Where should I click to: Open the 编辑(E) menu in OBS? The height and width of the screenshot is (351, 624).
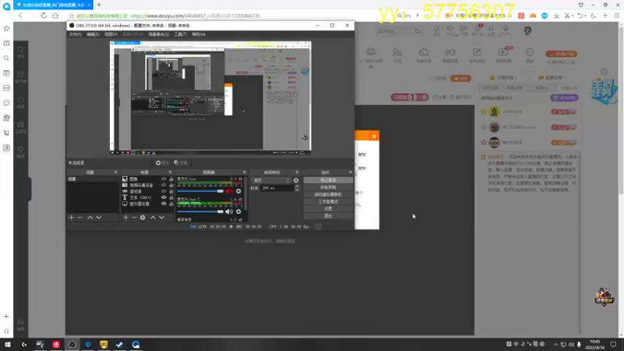point(93,34)
